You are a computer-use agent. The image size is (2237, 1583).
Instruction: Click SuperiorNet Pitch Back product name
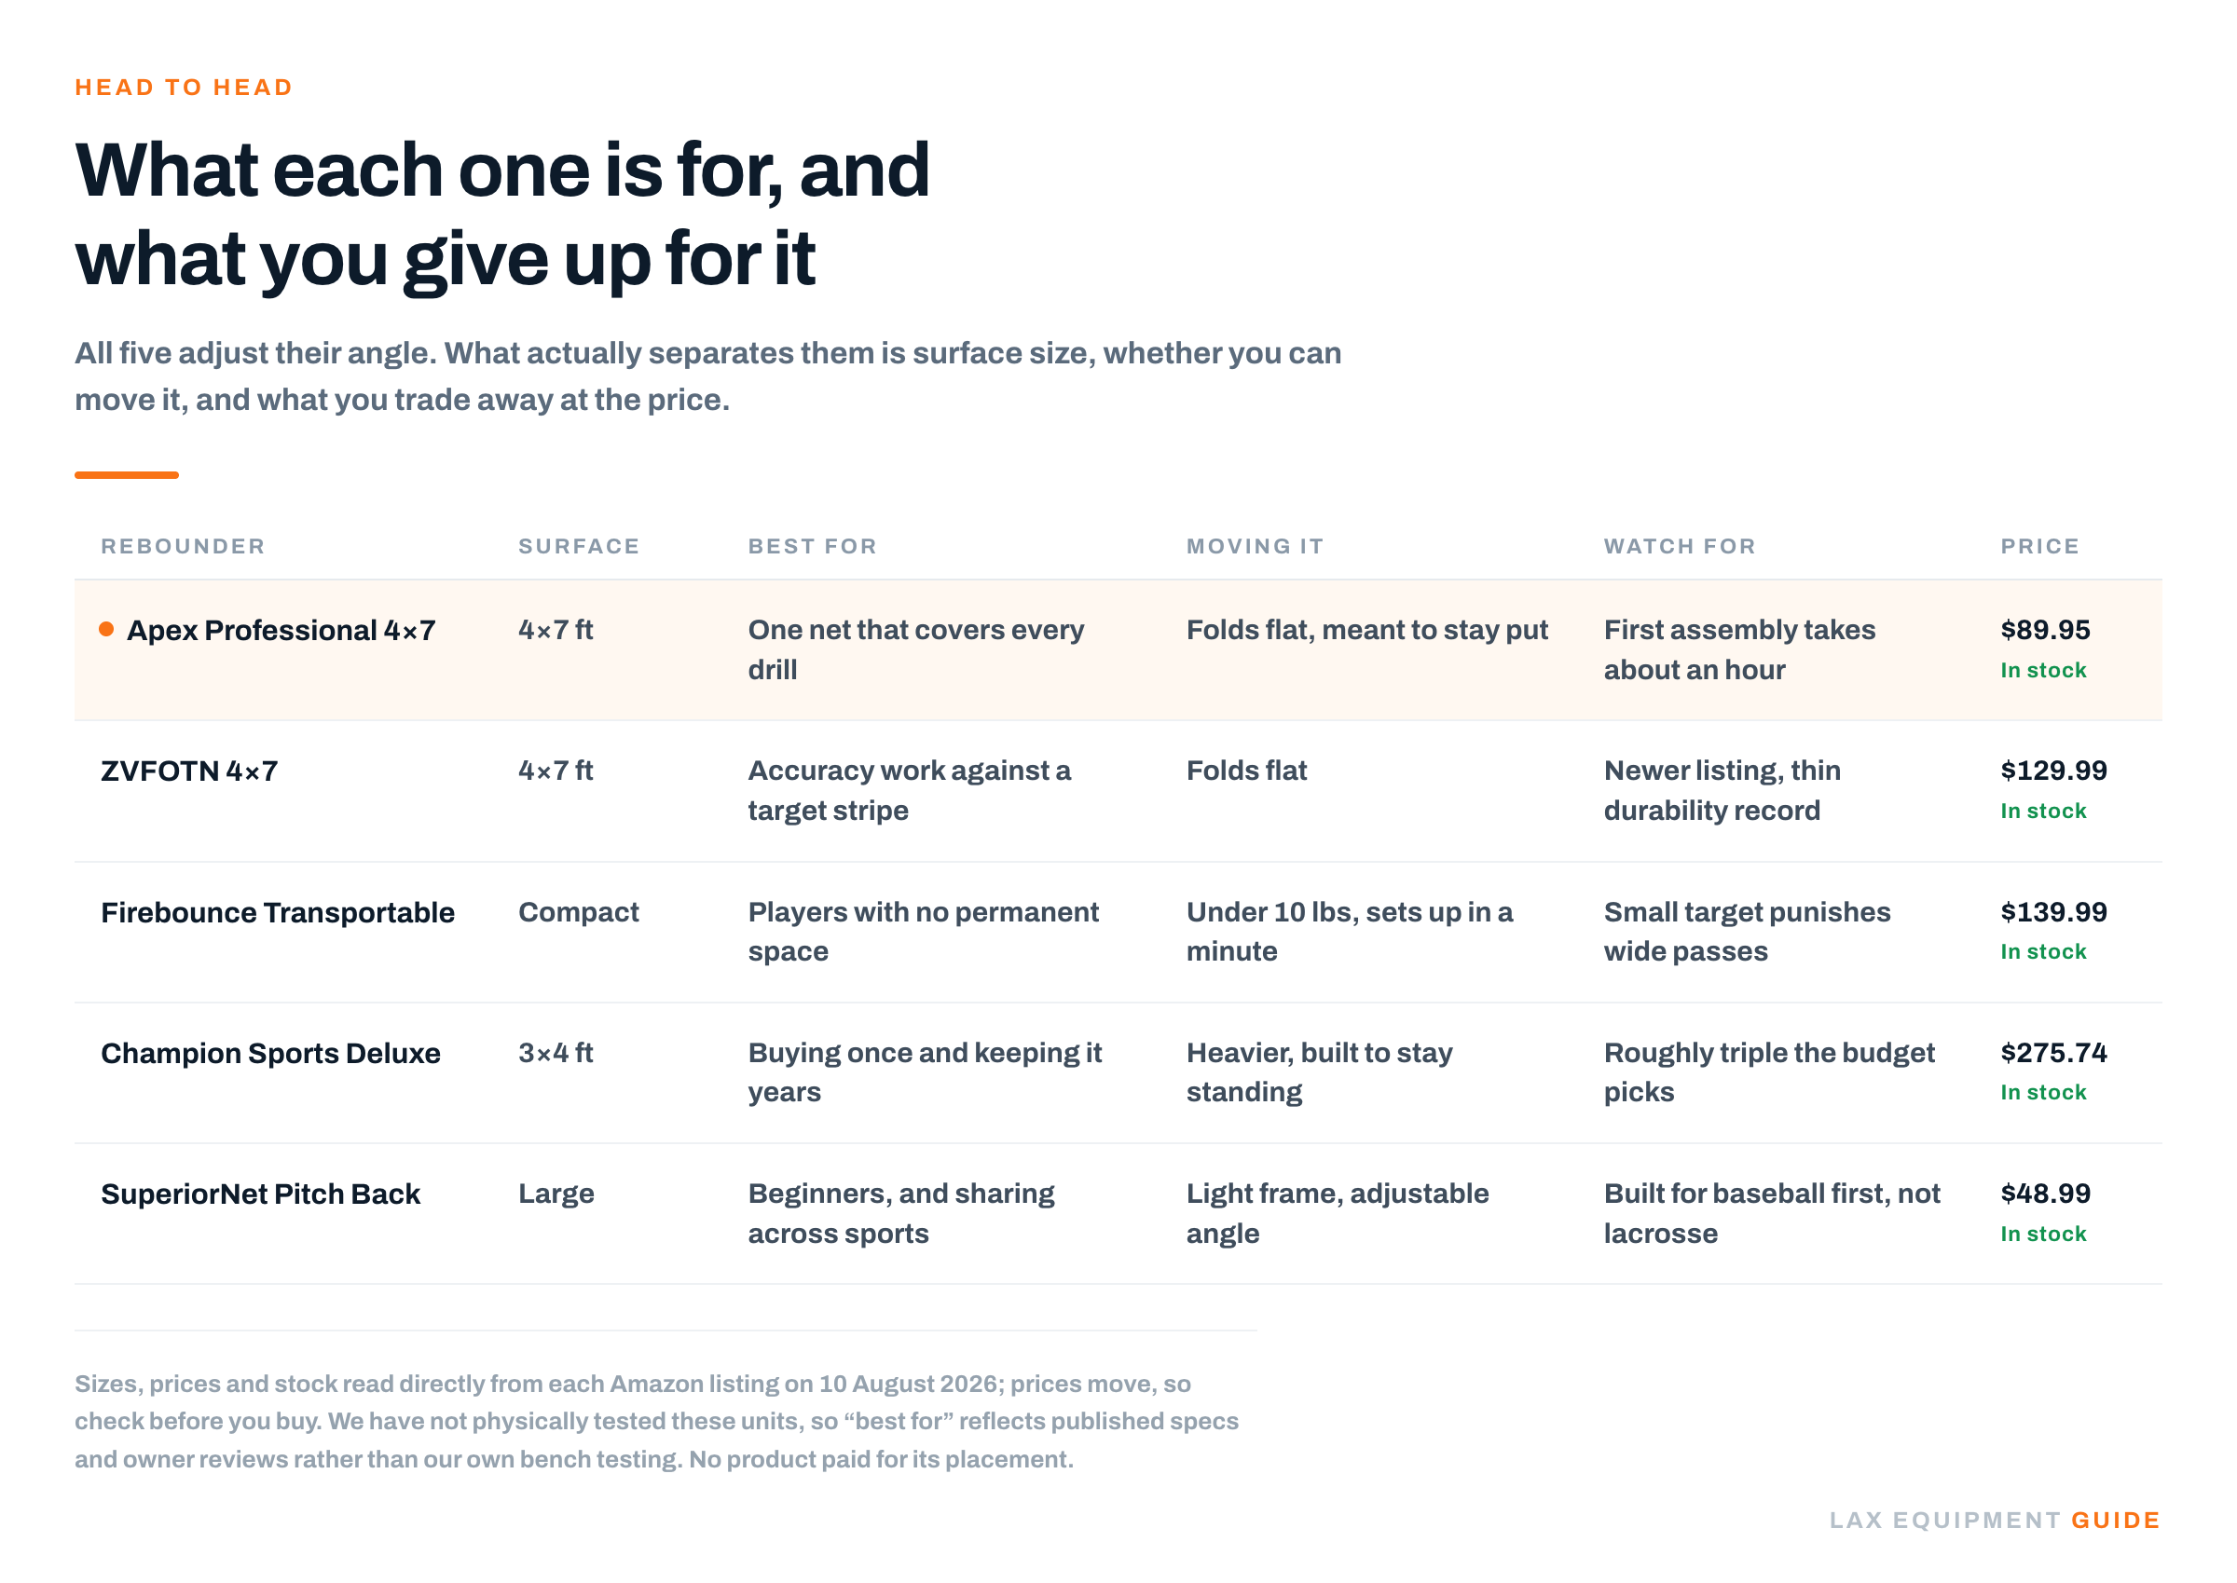pyautogui.click(x=260, y=1194)
